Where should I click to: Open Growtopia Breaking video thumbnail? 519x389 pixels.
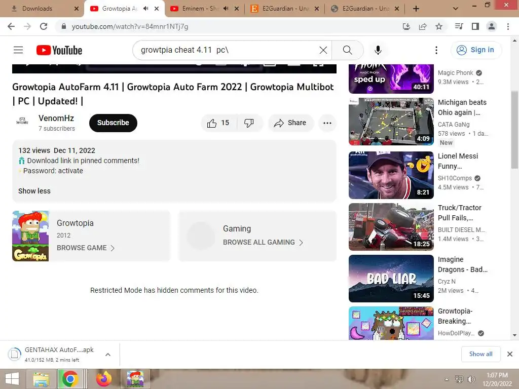click(x=391, y=323)
